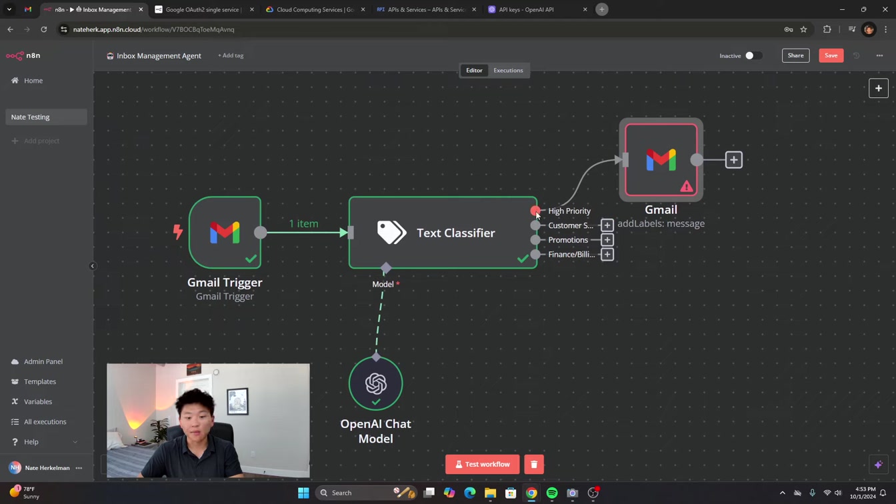Show hidden system tray icons
The height and width of the screenshot is (504, 896).
(x=782, y=493)
